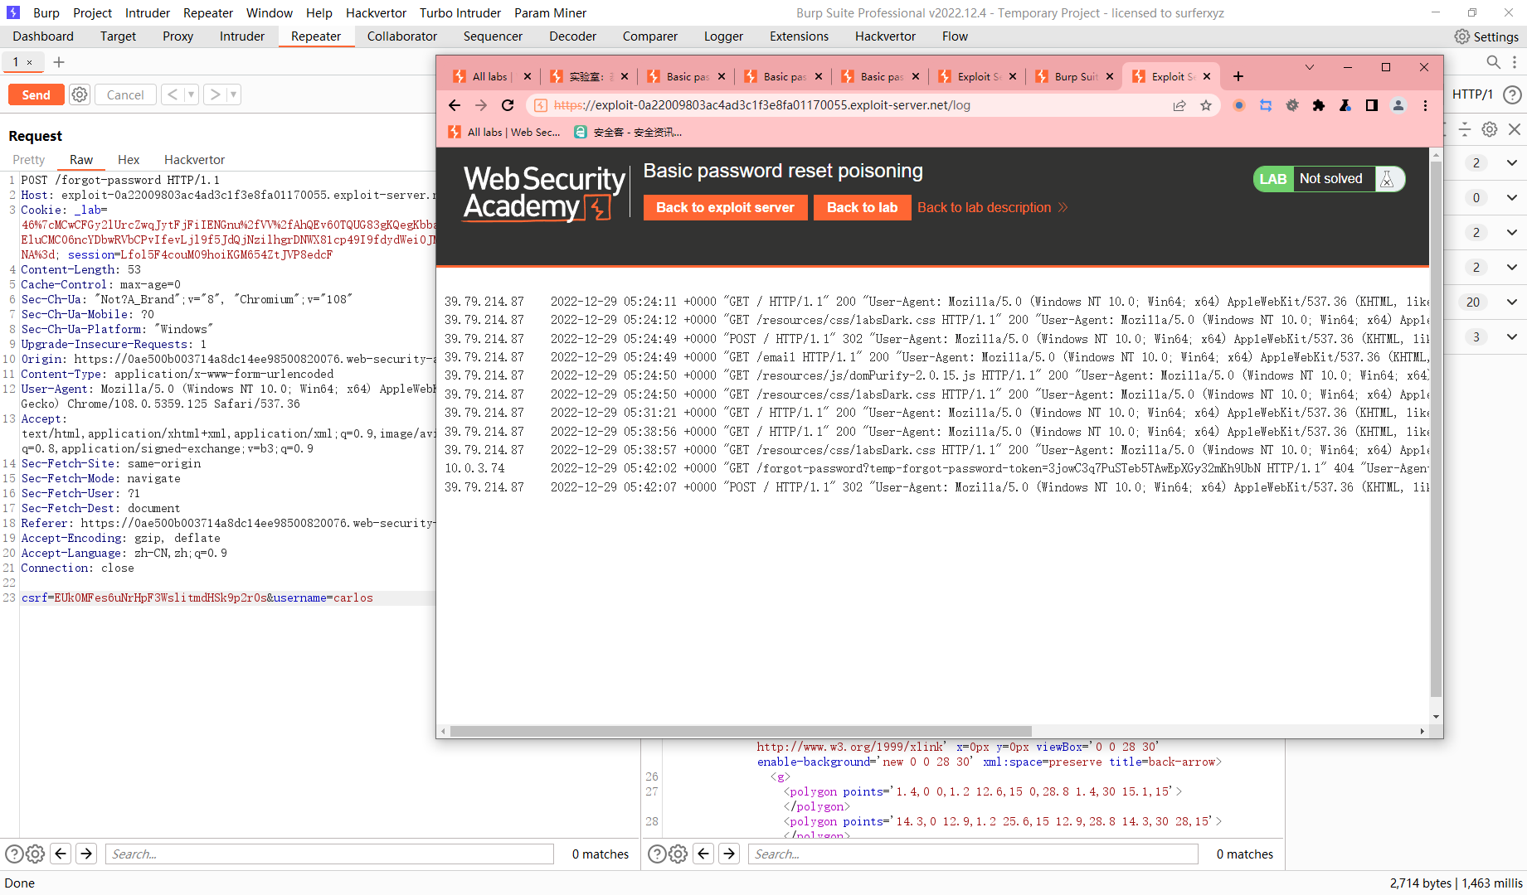The height and width of the screenshot is (895, 1527).
Task: Click the Burp Suite Navigation Recorder flask icon
Action: [x=1345, y=105]
